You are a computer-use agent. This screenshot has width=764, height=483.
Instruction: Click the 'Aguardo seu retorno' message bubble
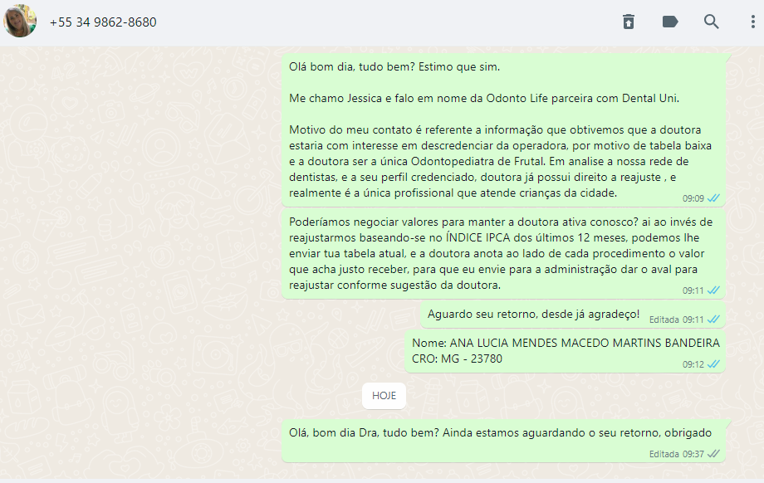pos(573,315)
